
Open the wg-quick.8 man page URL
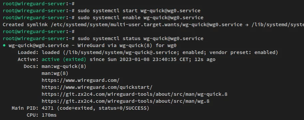[135, 94]
